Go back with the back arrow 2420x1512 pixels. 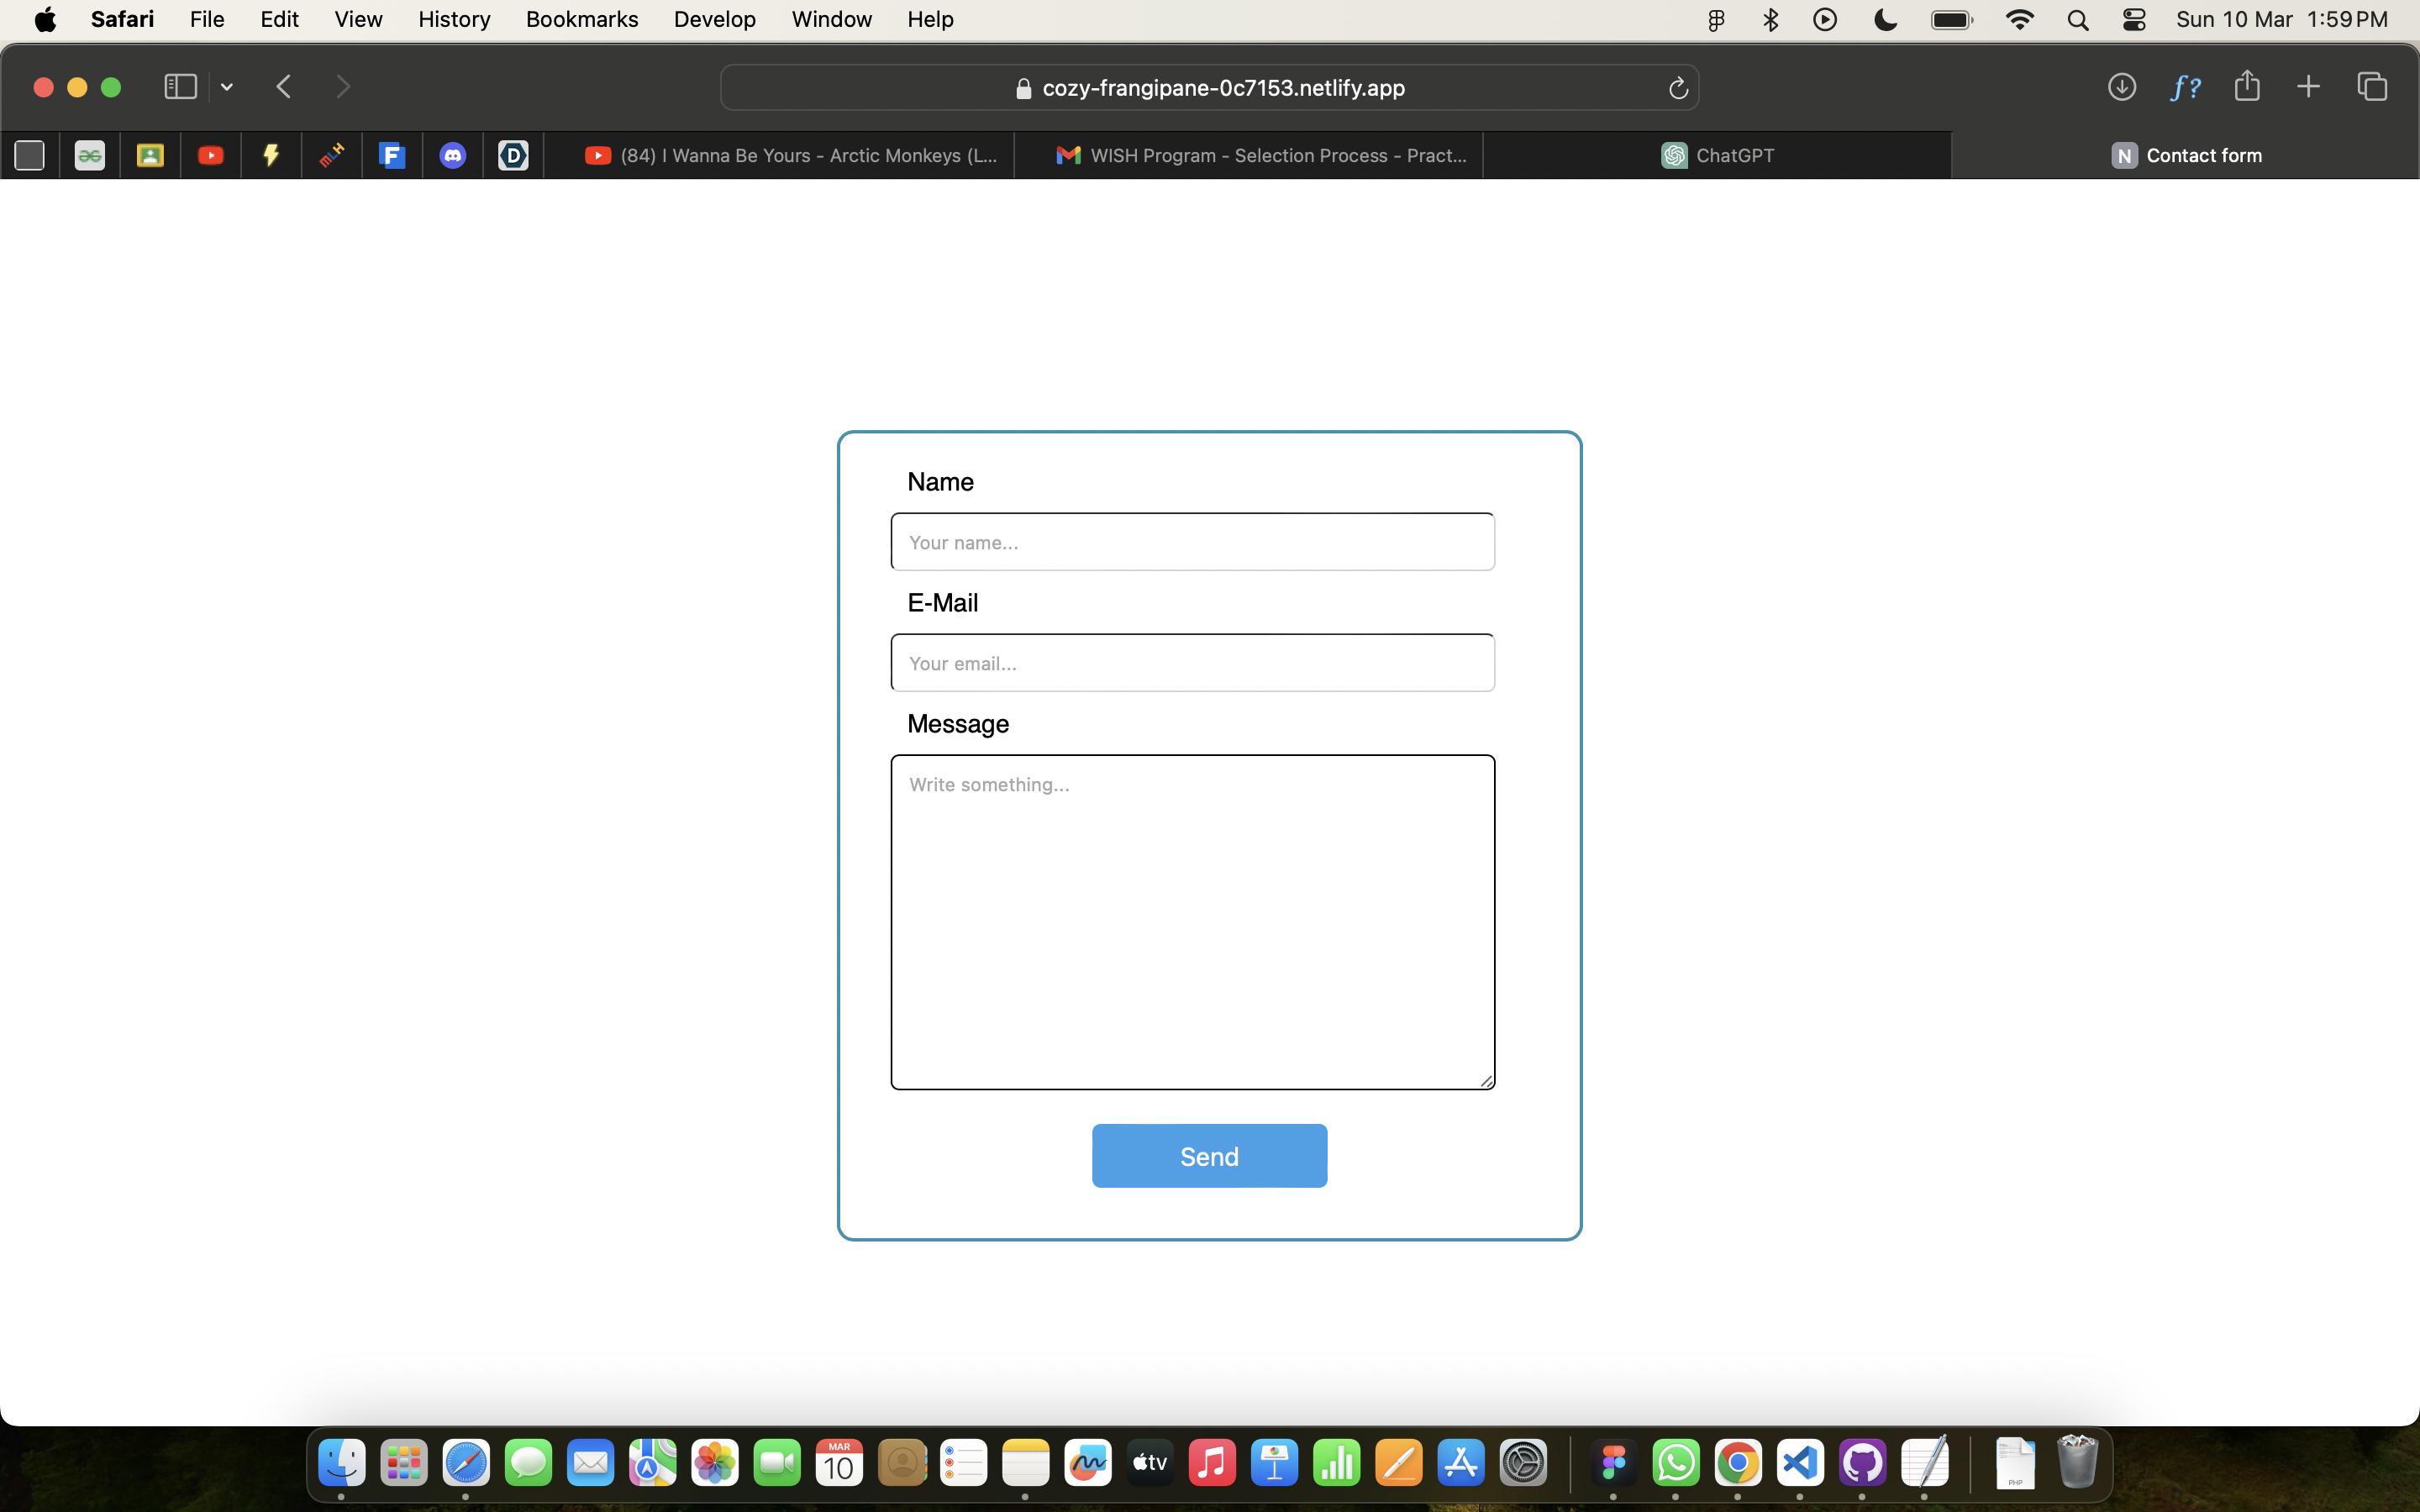pyautogui.click(x=284, y=87)
